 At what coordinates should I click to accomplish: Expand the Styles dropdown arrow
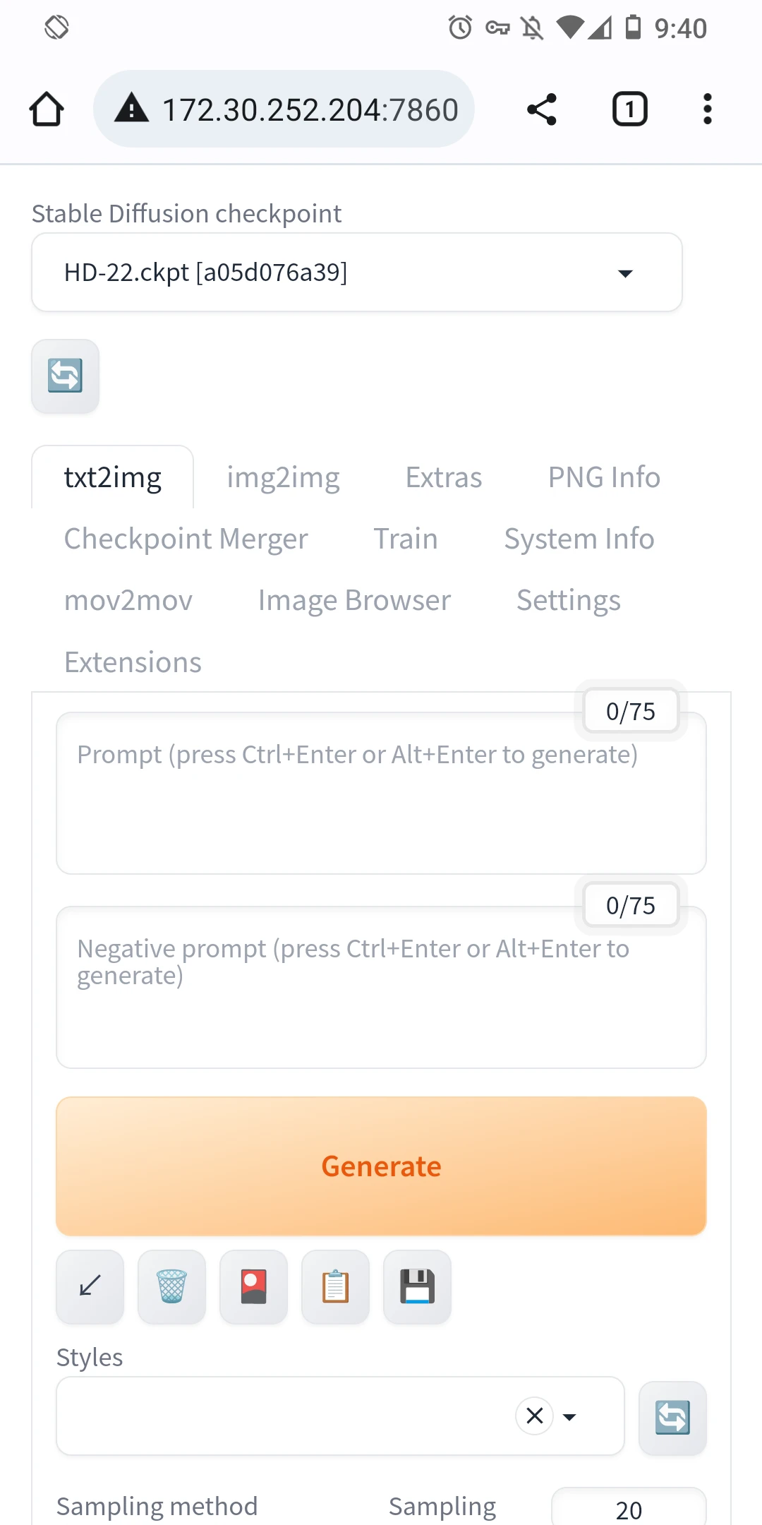click(x=569, y=1416)
